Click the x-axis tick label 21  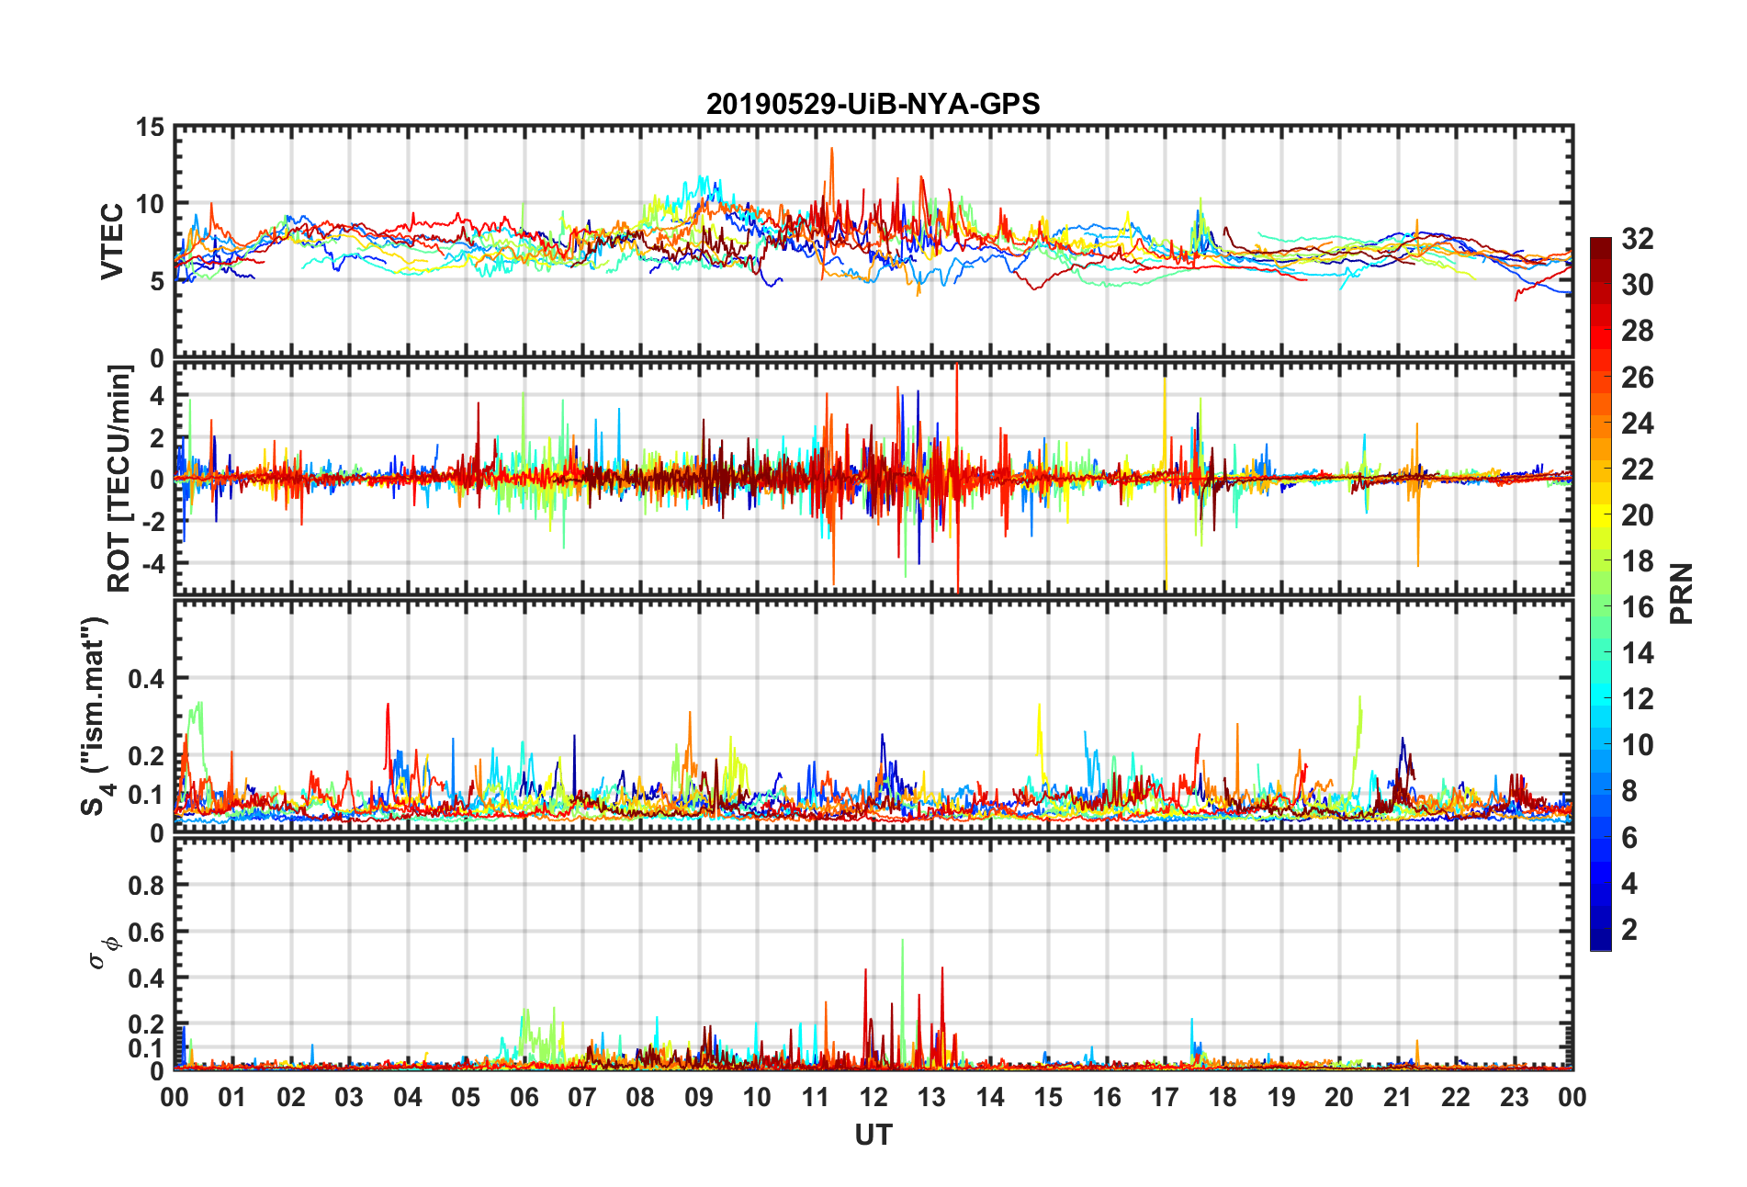pyautogui.click(x=1397, y=1097)
